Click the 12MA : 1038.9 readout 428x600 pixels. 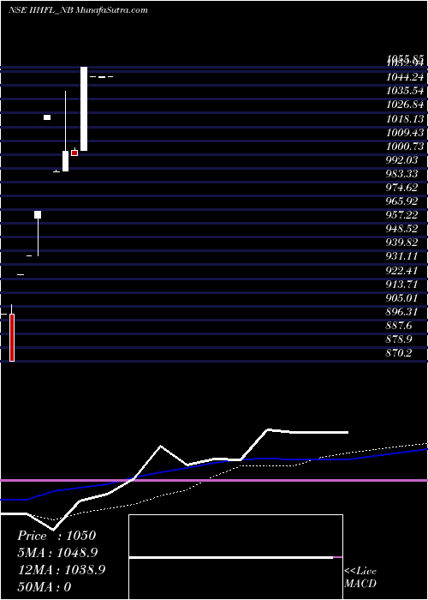point(62,569)
